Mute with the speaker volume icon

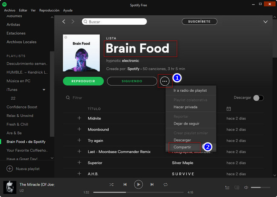coord(246,188)
